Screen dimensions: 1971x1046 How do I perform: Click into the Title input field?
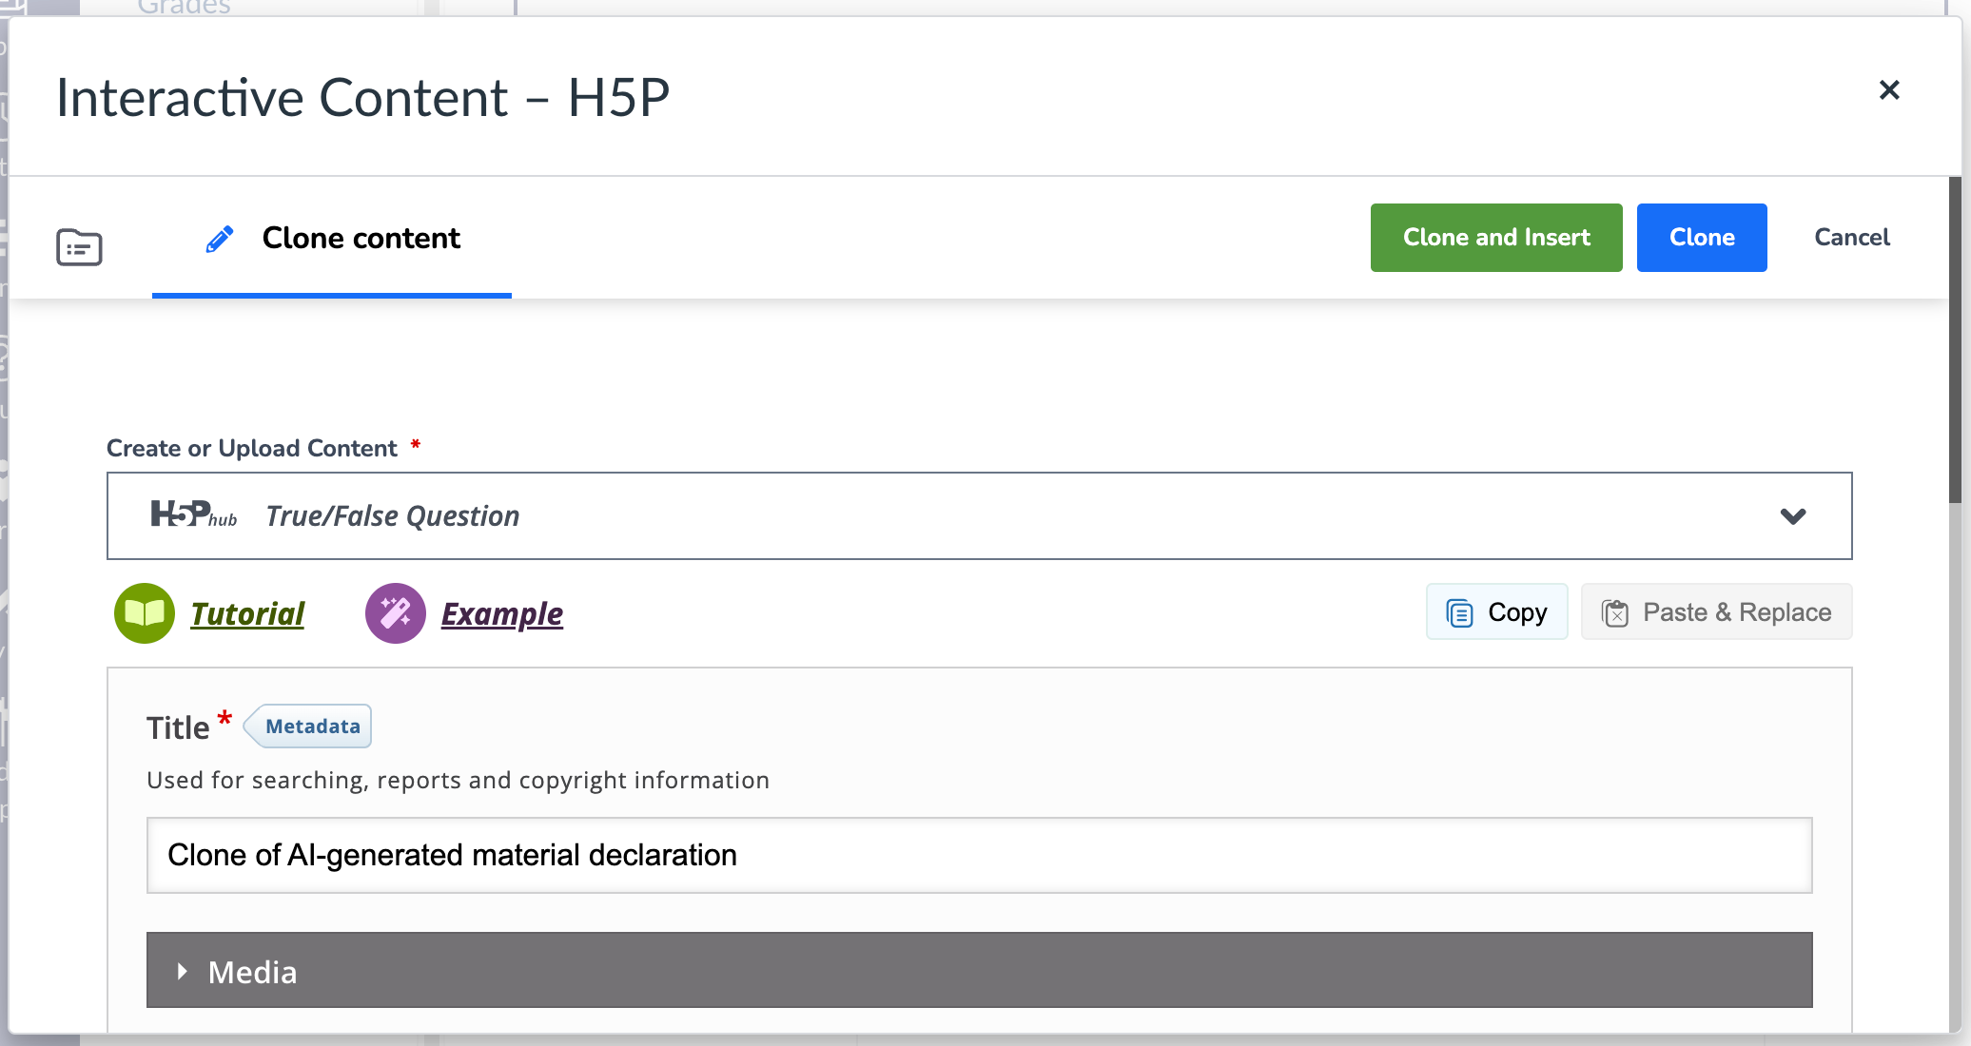(x=980, y=855)
